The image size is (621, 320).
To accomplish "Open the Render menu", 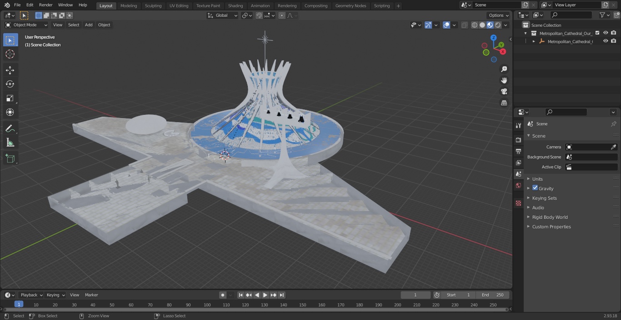I will pyautogui.click(x=45, y=5).
